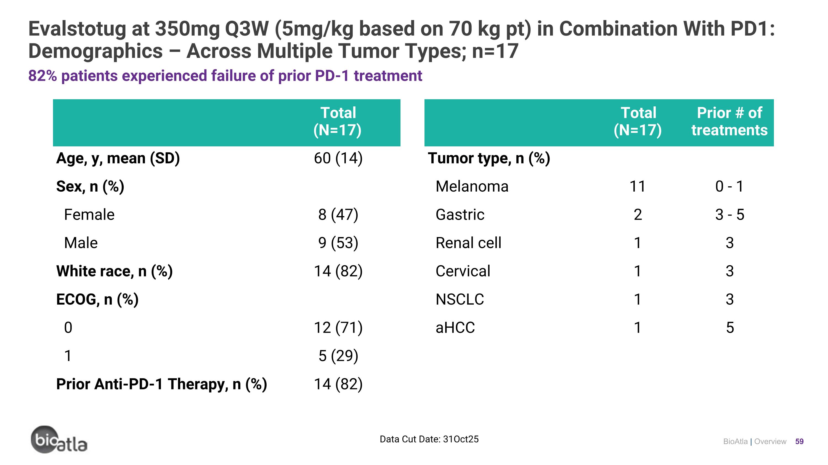Select the Melanoma tumor type row
Viewport: 828px width, 465px height.
coord(472,186)
